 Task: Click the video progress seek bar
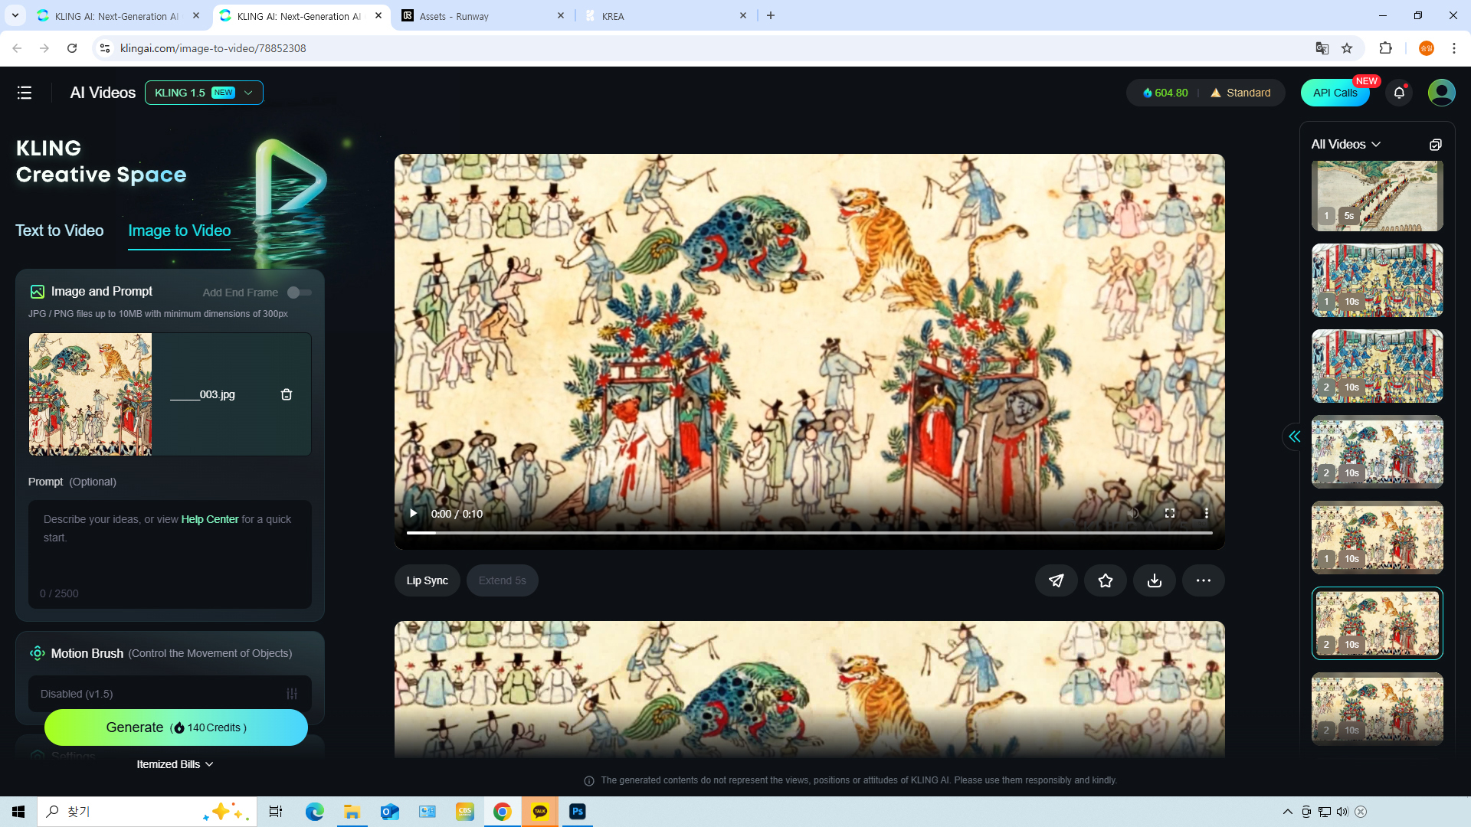tap(809, 533)
